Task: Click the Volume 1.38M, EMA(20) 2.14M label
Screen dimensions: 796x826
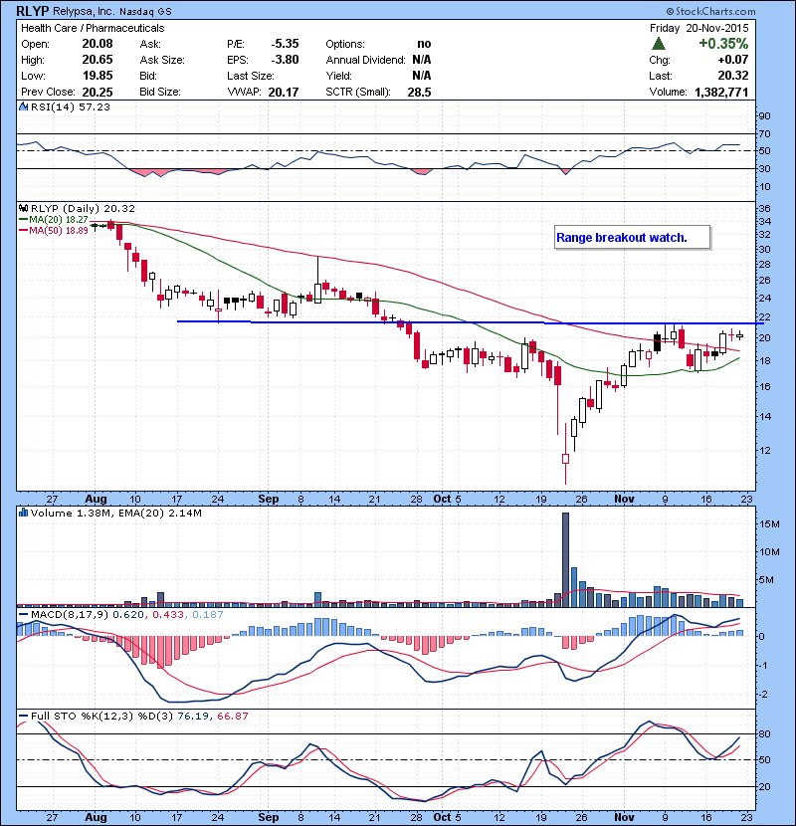Action: (x=115, y=513)
